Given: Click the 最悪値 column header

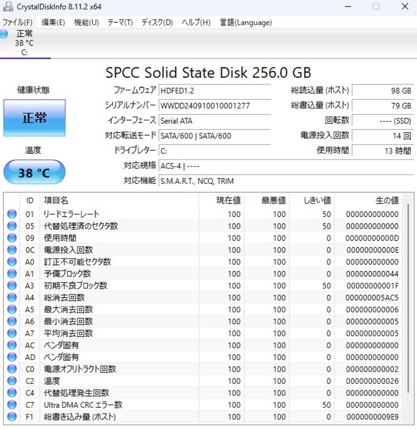Looking at the screenshot, I should pyautogui.click(x=267, y=200).
